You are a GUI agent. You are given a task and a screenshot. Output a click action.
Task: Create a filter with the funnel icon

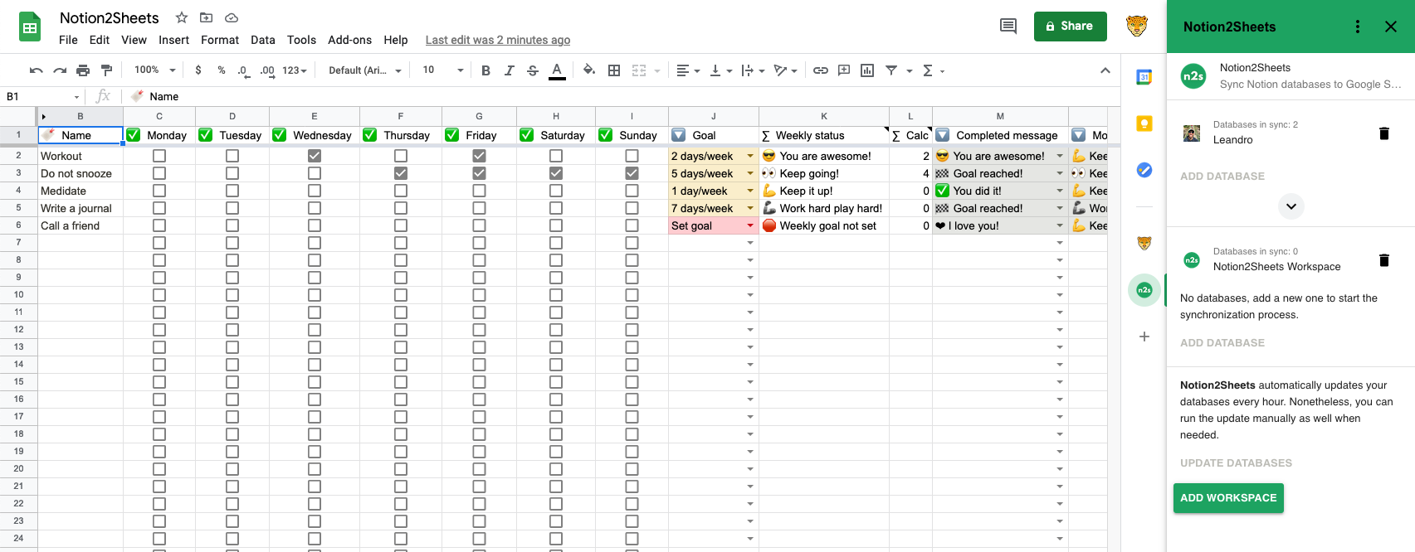click(891, 70)
